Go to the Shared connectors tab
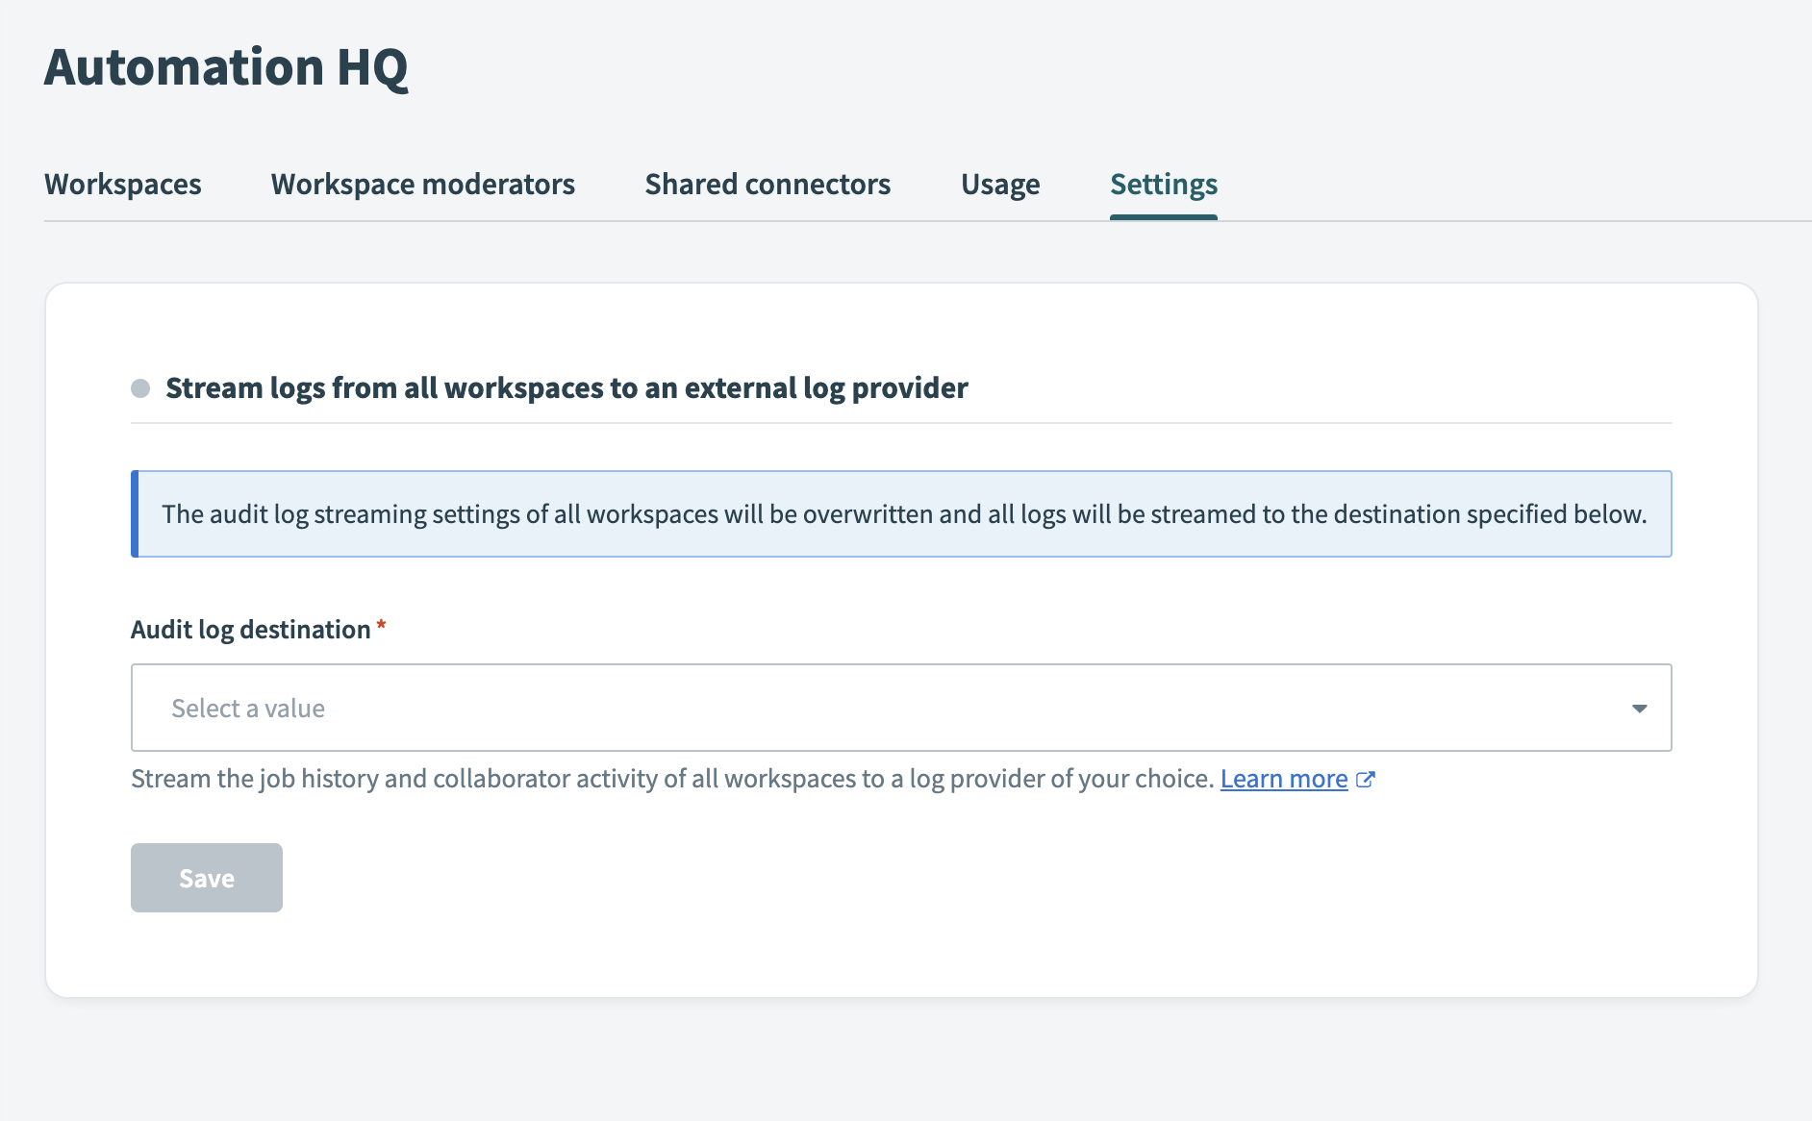The height and width of the screenshot is (1121, 1812). tap(768, 185)
